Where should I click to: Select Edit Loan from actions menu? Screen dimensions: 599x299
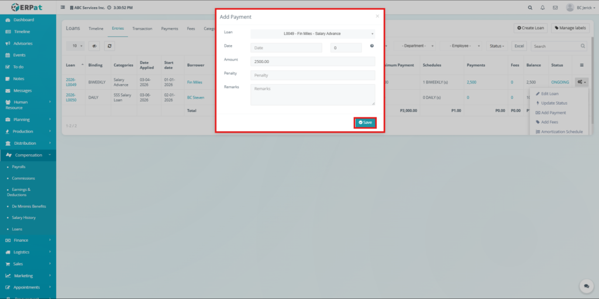[548, 93]
